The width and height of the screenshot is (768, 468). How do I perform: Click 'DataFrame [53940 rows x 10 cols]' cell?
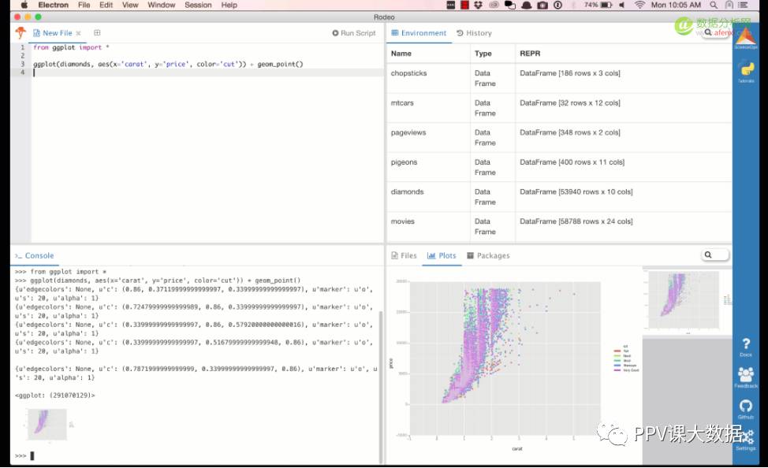coord(576,192)
